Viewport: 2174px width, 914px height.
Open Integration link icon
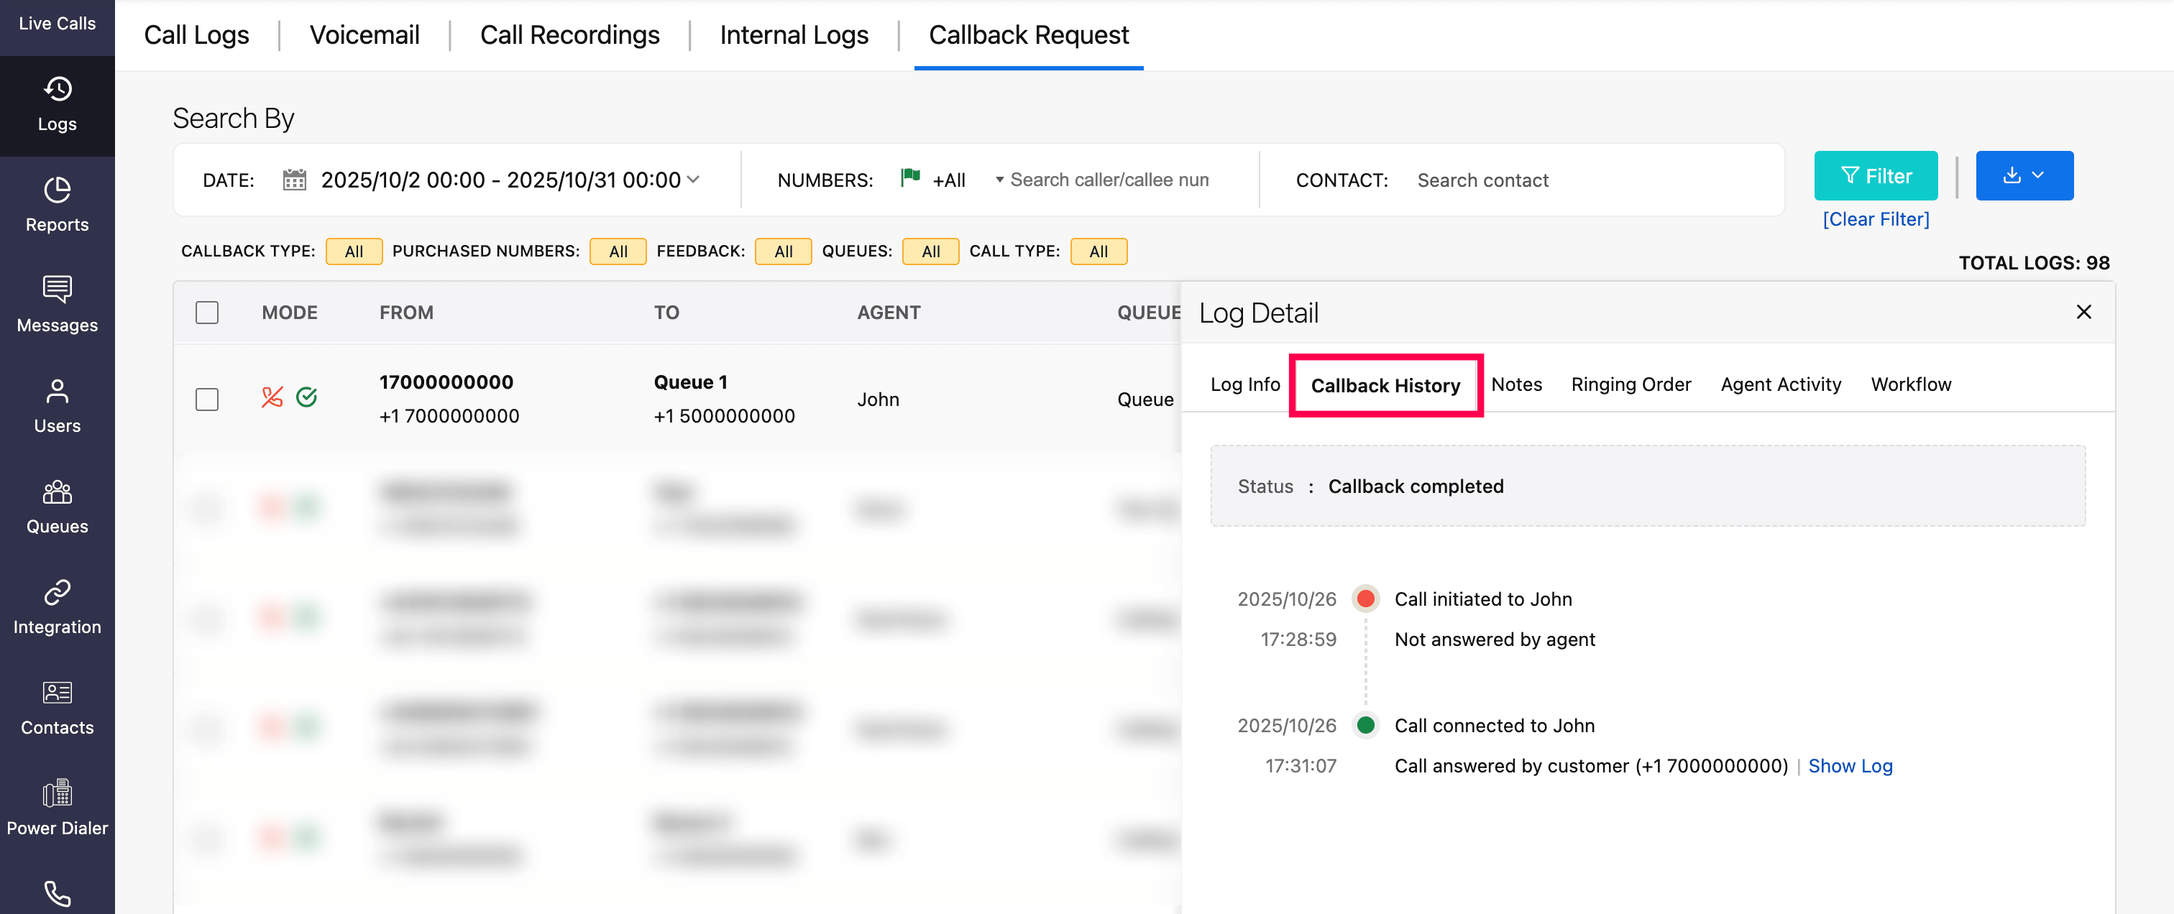pos(57,593)
